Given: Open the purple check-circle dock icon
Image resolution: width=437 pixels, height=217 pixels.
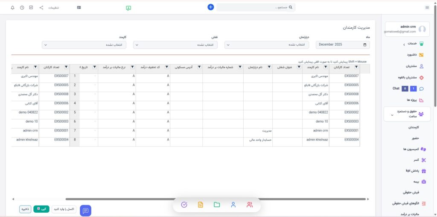Looking at the screenshot, I should click(184, 205).
